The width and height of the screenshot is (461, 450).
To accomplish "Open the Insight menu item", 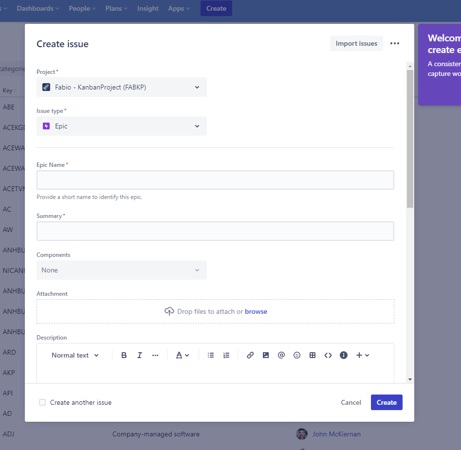I will 148,9.
